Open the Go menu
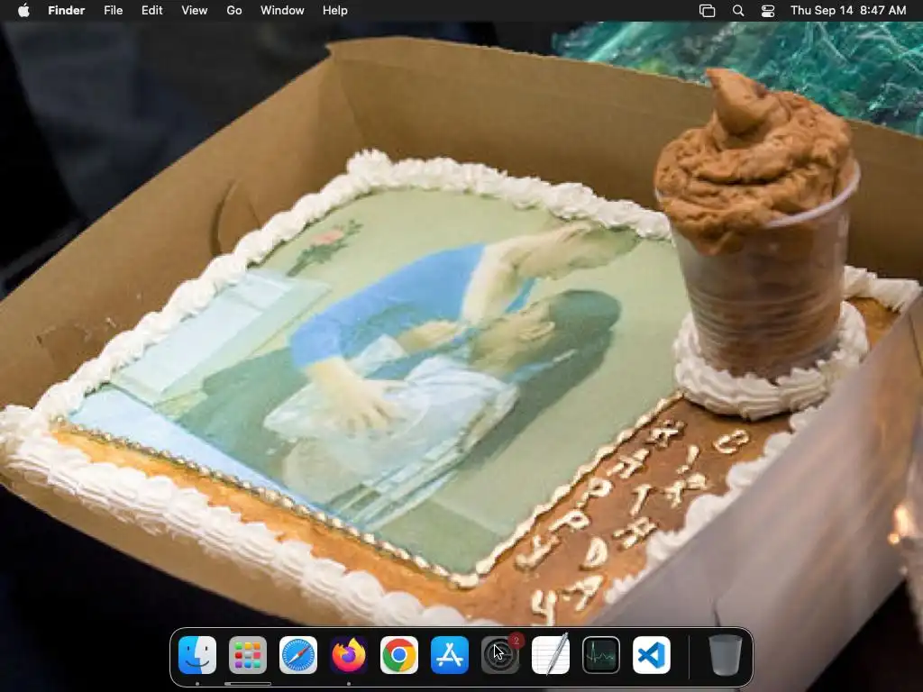 tap(234, 11)
